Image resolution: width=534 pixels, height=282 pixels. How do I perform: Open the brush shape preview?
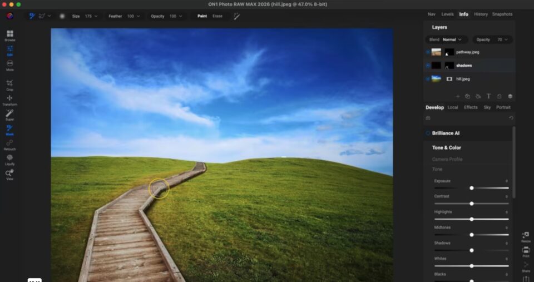pos(62,16)
